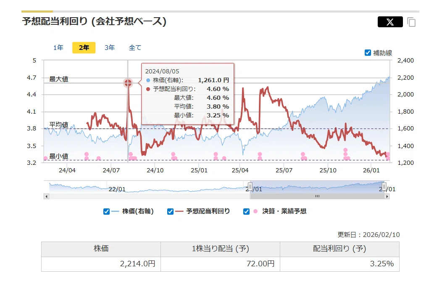Click the pink earnings dot near 24/07

(99, 158)
